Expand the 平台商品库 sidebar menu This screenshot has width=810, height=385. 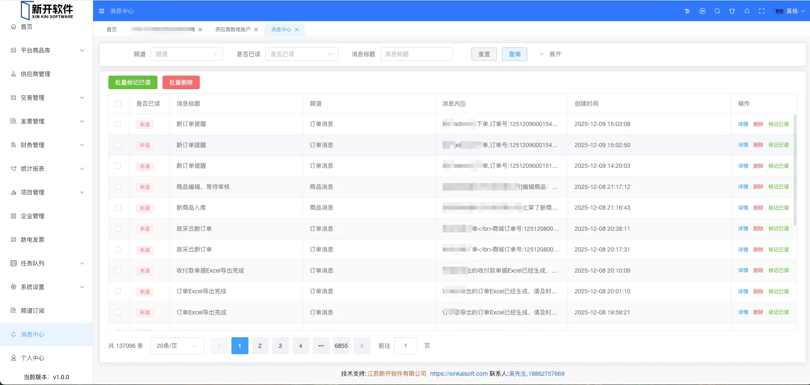(x=47, y=50)
